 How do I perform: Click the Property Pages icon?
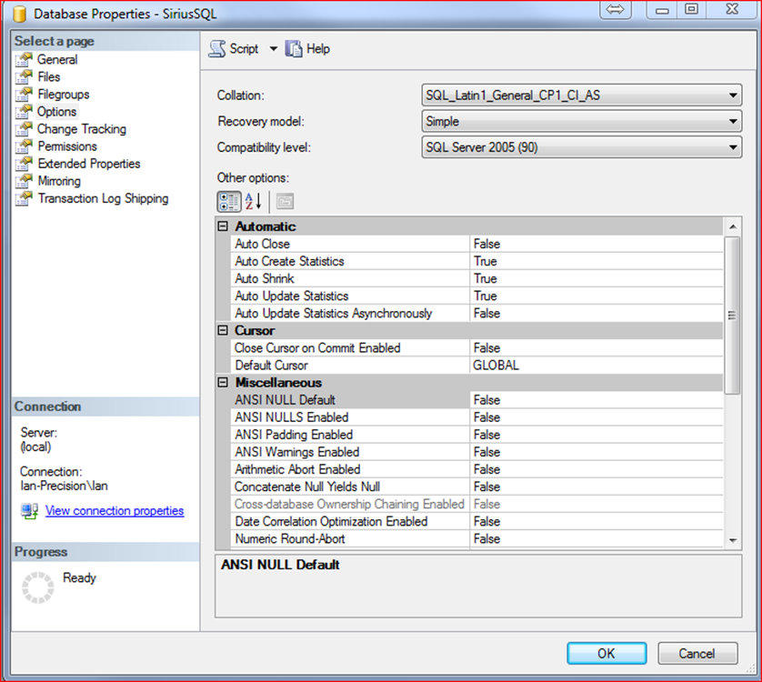coord(285,201)
